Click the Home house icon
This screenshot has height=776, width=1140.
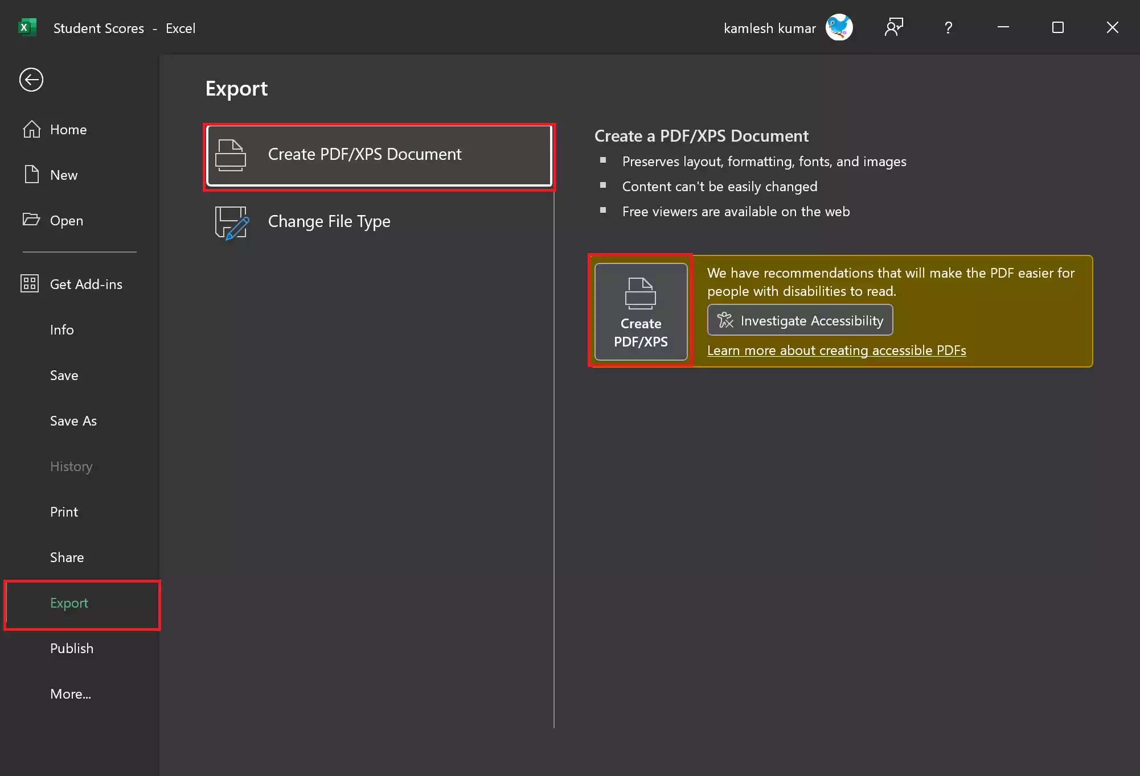[x=32, y=129]
